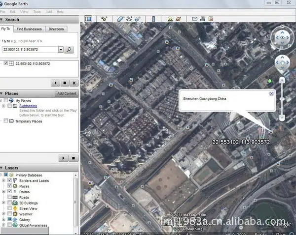Open the ruler measurement tool
The image size is (296, 235).
153,19
